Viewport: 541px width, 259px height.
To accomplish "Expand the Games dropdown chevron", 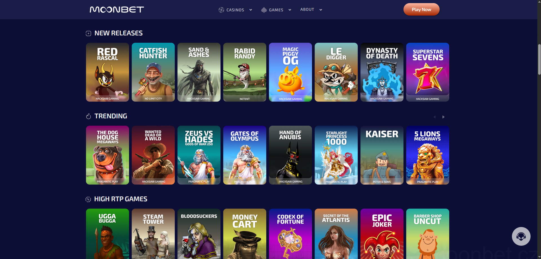I will coord(290,10).
